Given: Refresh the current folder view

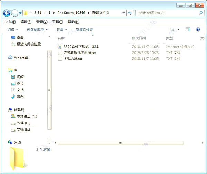Looking at the screenshot, I should pyautogui.click(x=130, y=13).
